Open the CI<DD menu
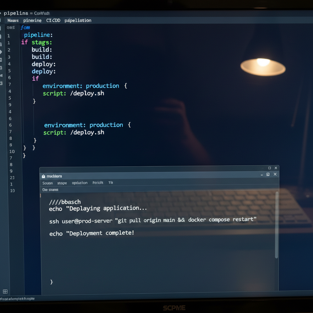Image resolution: width=313 pixels, height=313 pixels. (53, 20)
